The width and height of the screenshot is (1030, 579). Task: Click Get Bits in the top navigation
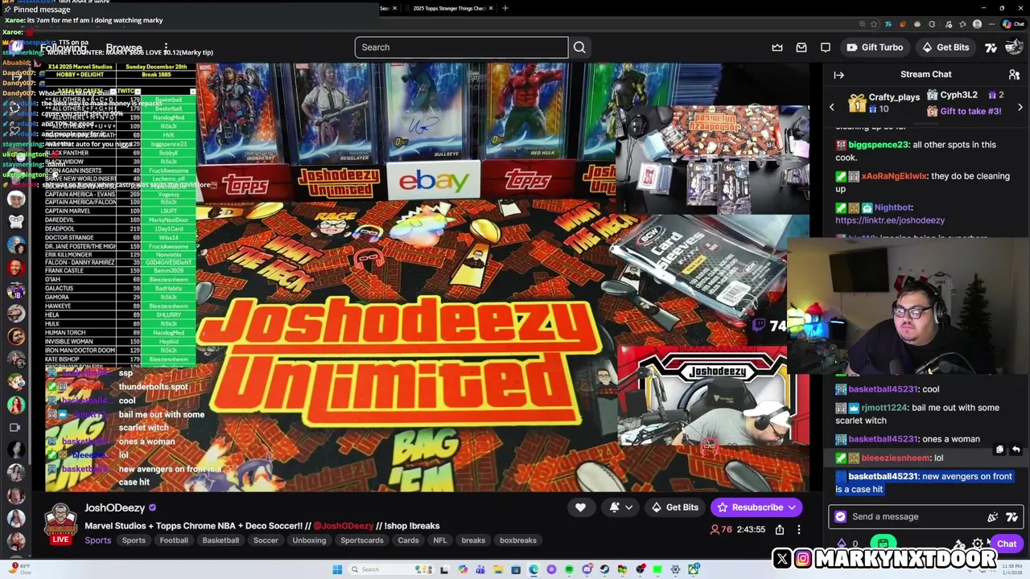tap(946, 47)
